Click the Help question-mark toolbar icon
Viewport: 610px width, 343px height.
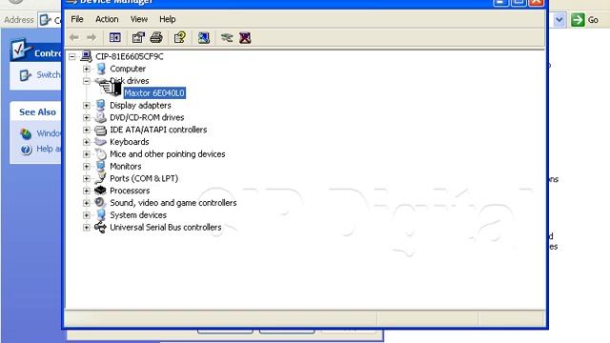pos(180,38)
